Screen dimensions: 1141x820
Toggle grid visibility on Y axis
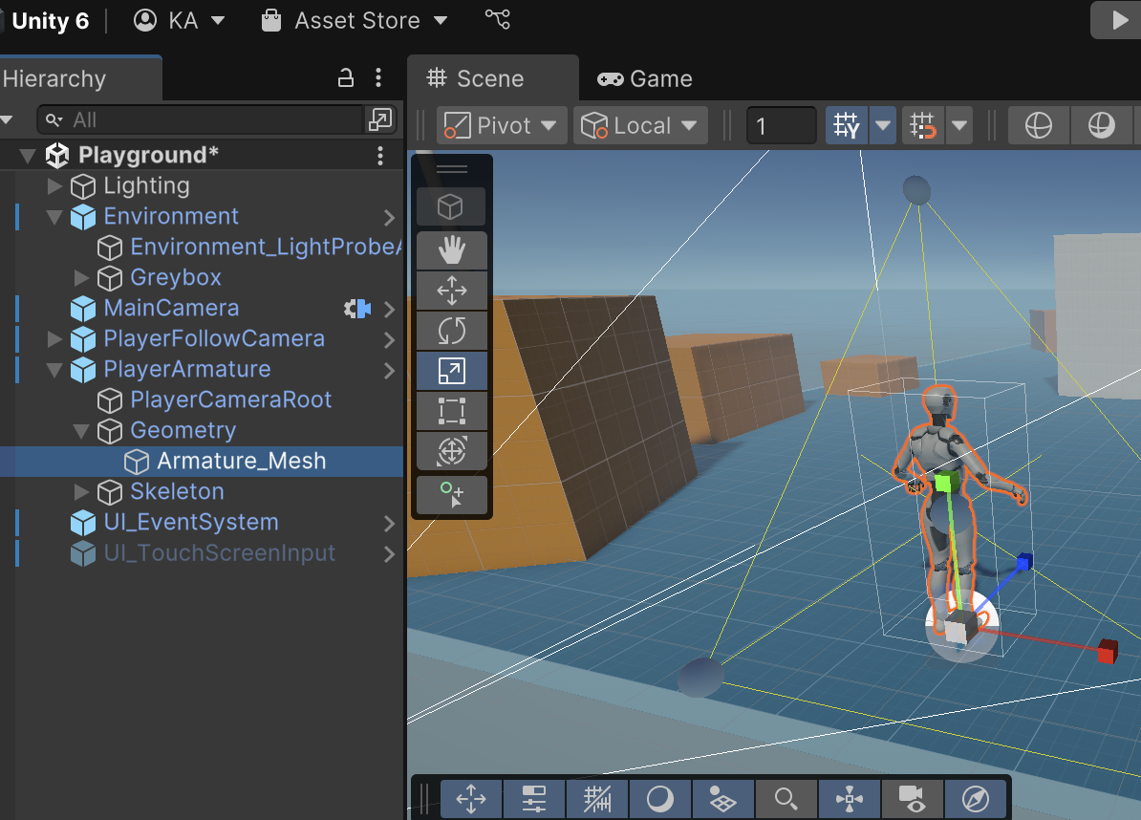[847, 126]
